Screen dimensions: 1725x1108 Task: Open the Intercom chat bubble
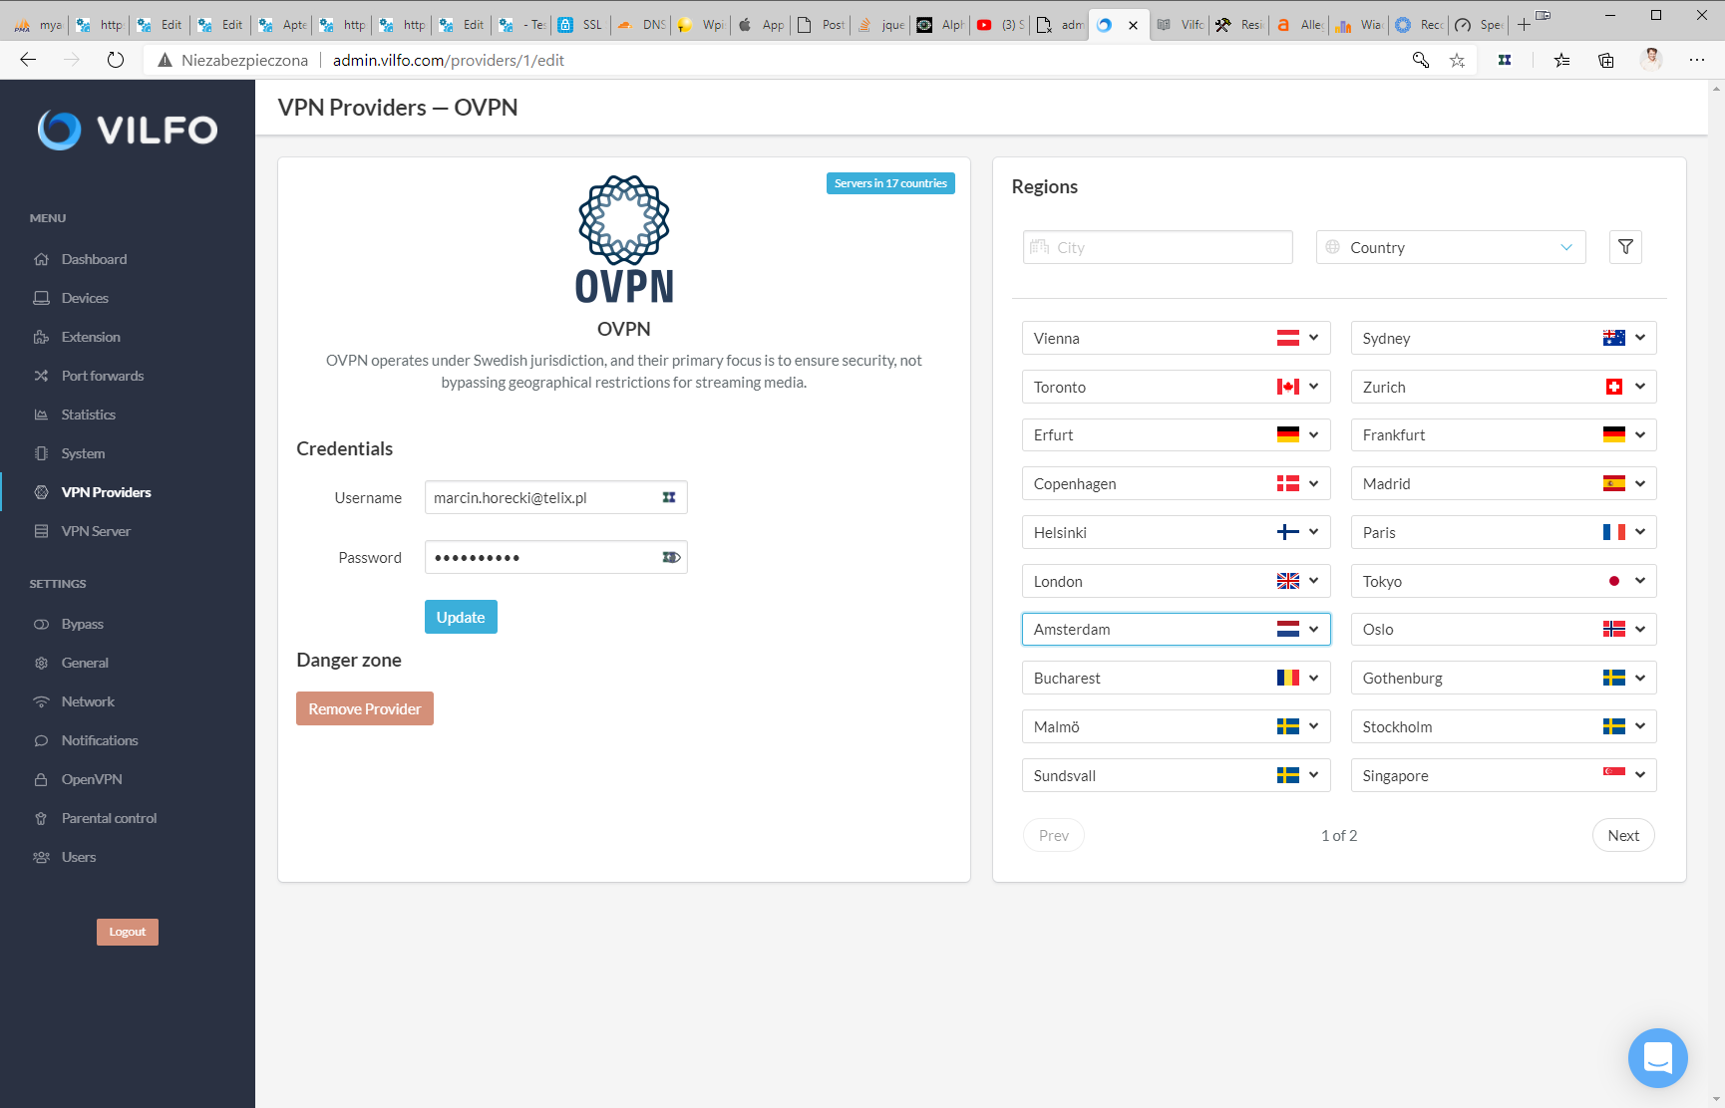tap(1657, 1058)
